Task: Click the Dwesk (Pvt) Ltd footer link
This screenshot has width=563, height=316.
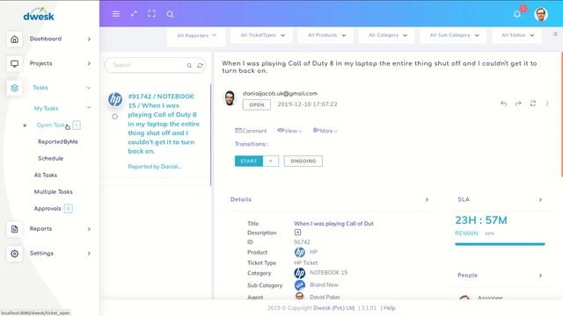Action: [x=334, y=308]
